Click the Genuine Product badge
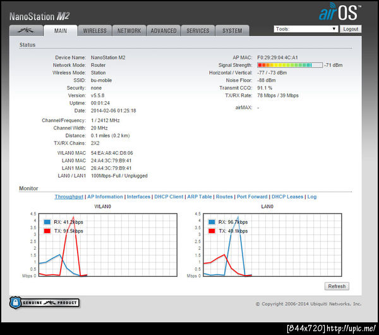 (44, 303)
